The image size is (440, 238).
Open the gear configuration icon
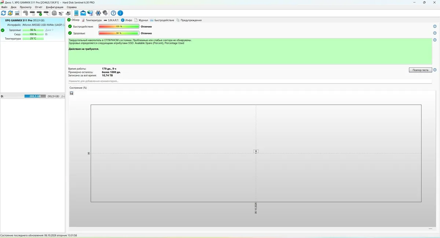98,13
